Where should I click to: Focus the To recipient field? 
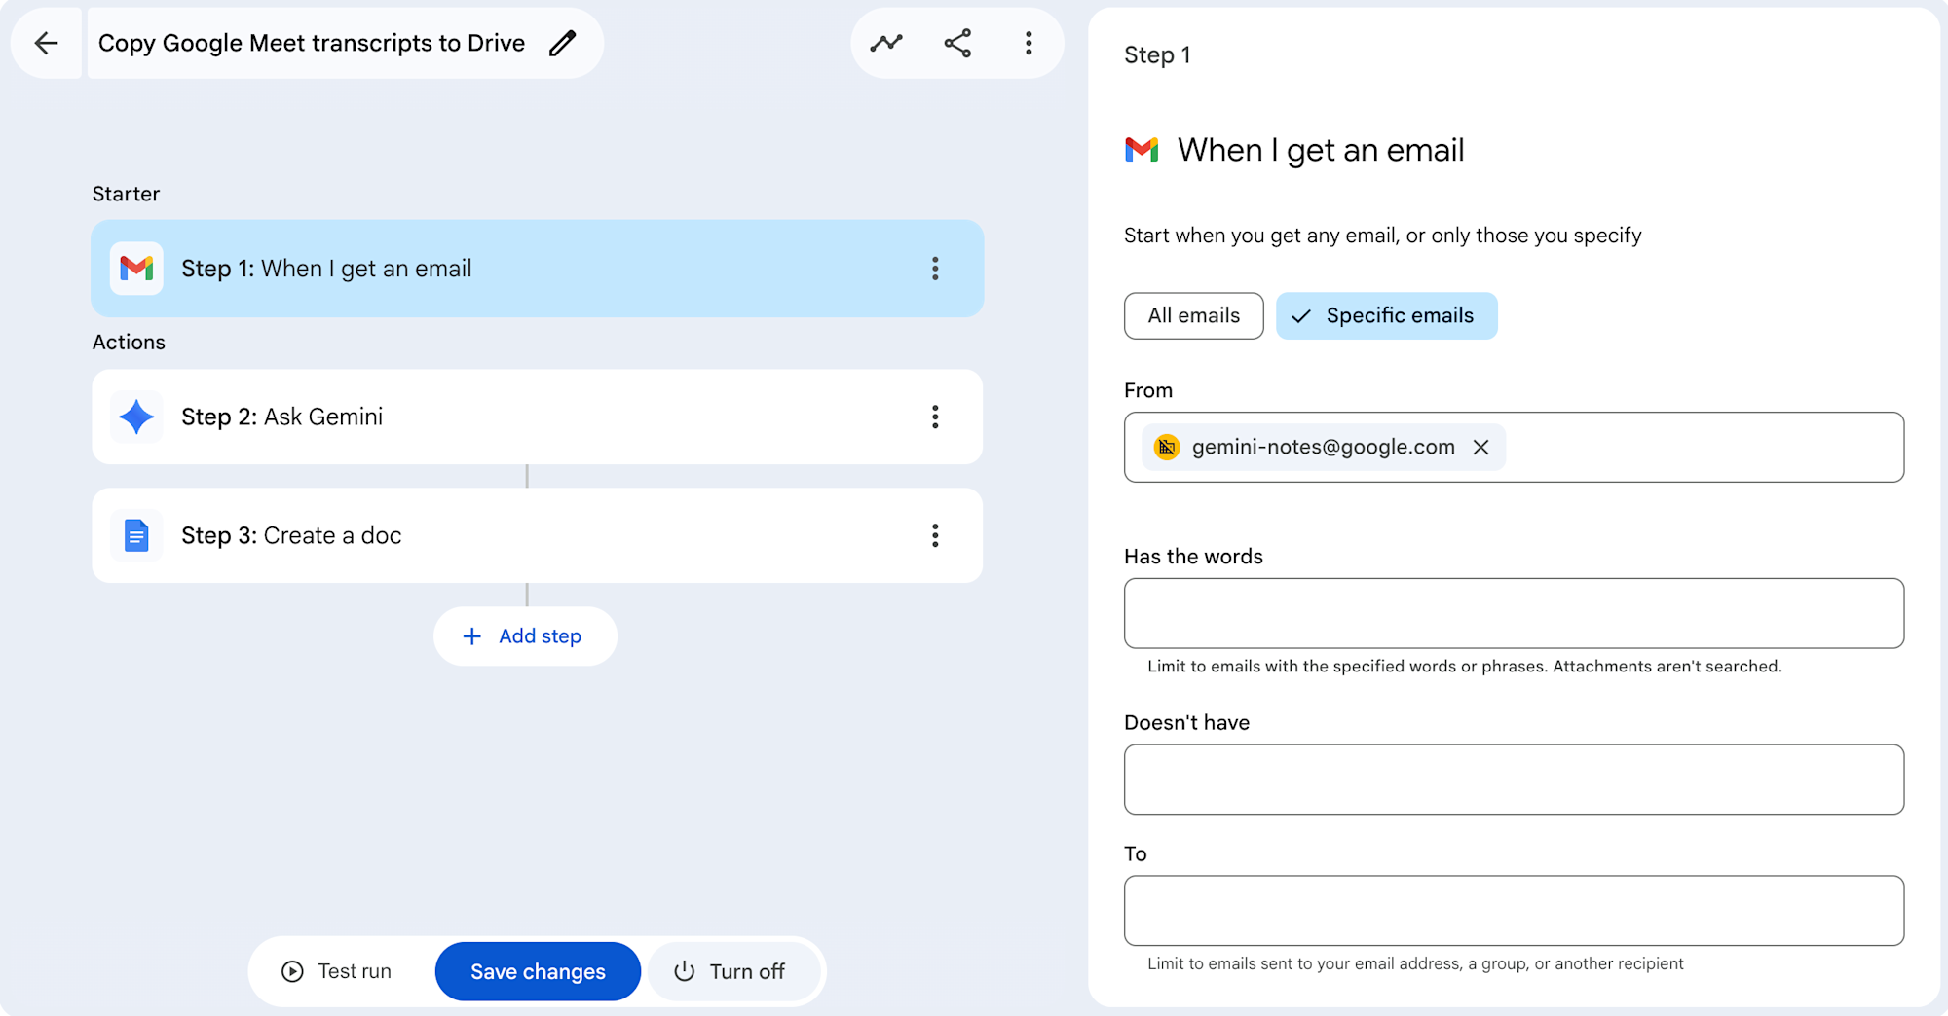1515,911
